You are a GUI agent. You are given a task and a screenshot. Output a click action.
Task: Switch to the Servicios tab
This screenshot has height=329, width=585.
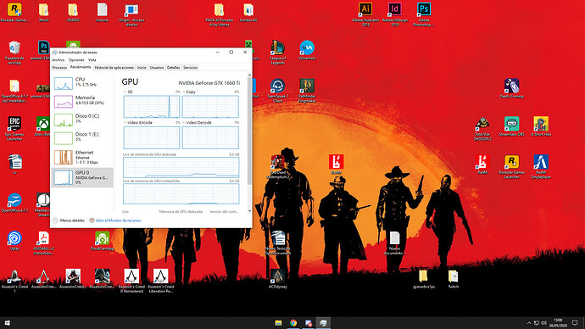click(190, 68)
